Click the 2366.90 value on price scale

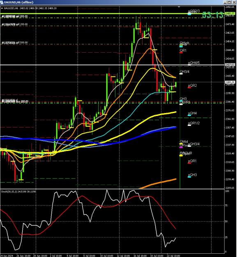pos(230,119)
